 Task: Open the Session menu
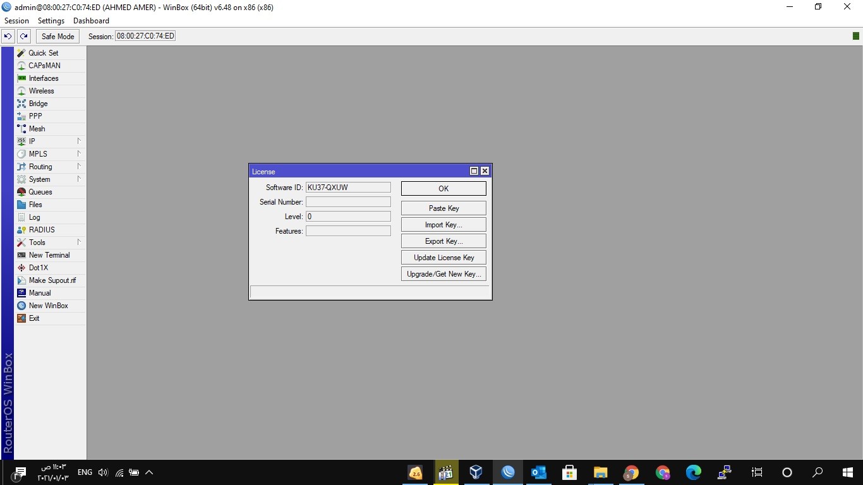tap(17, 21)
